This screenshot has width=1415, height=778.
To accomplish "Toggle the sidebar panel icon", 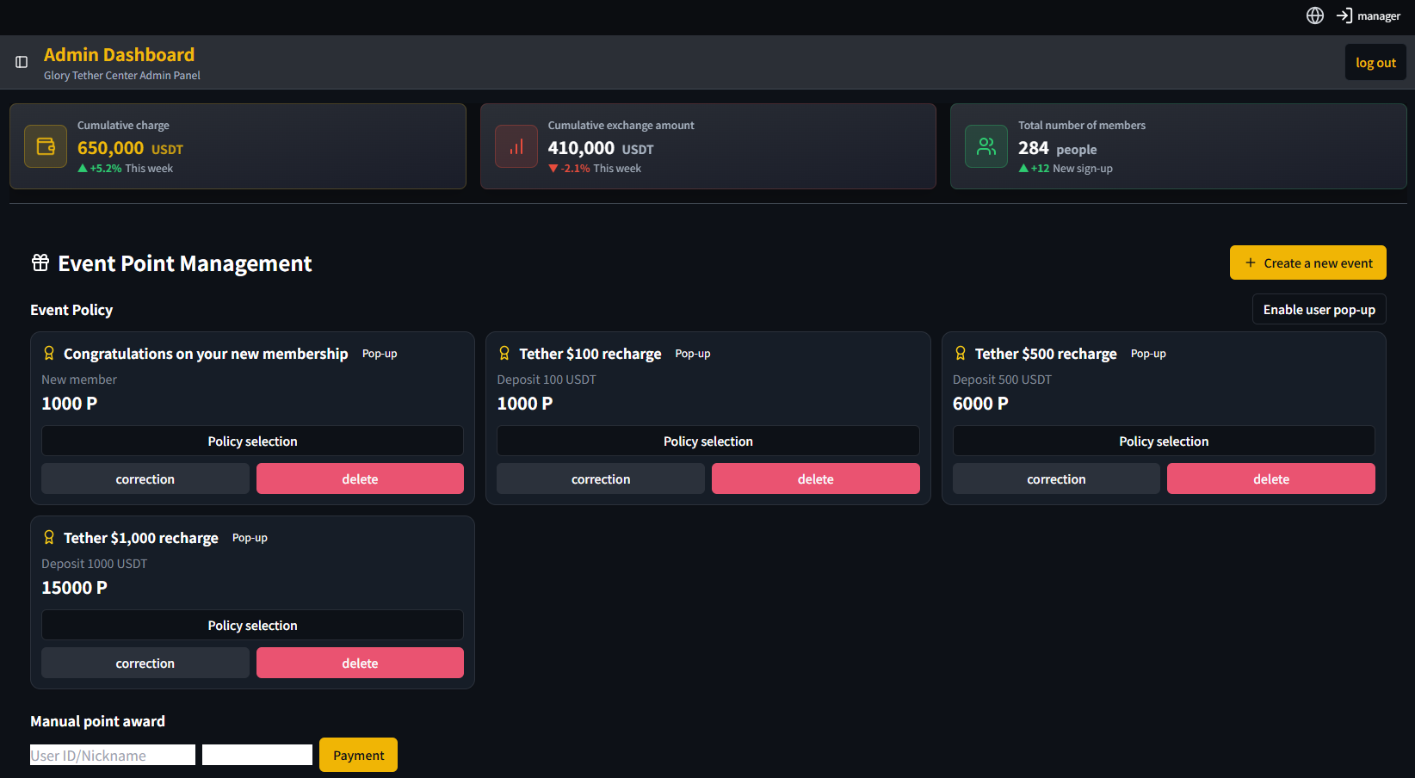I will click(22, 62).
